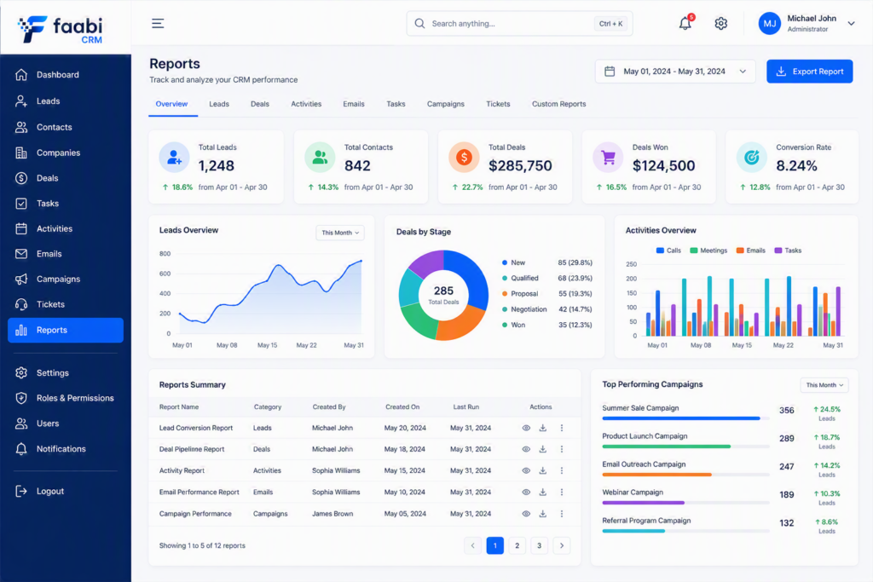The image size is (873, 582).
Task: View the Deal Pipeline Report via eye icon
Action: (526, 449)
